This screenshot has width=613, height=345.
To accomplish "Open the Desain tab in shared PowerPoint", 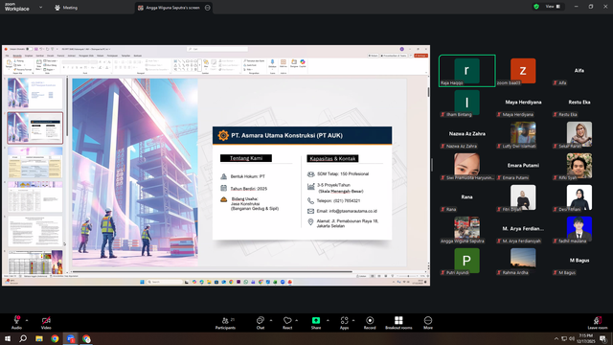I will tap(51, 56).
